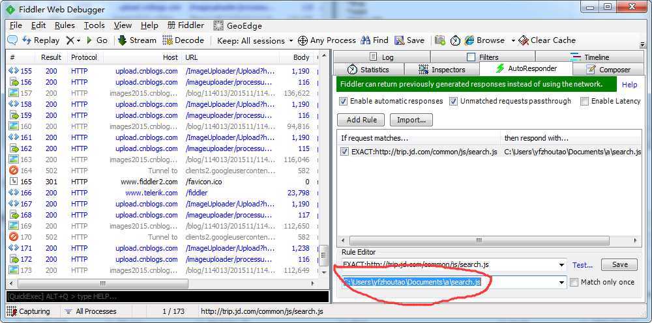Open Keep: All sessions dropdown
Screen dimensions: 652x323
(255, 40)
